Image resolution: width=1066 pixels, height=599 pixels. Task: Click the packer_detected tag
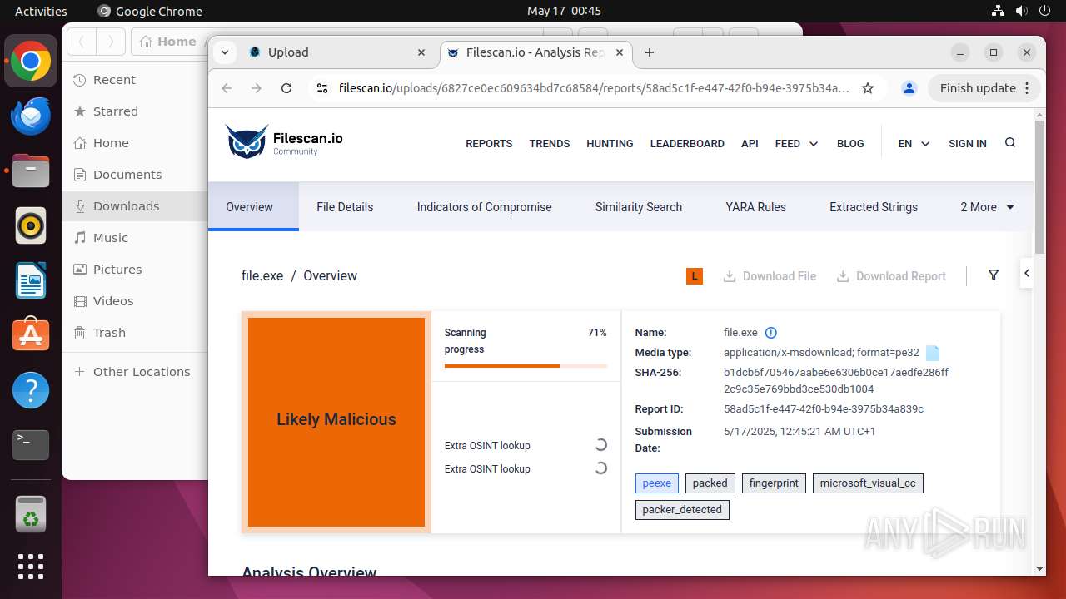[682, 510]
